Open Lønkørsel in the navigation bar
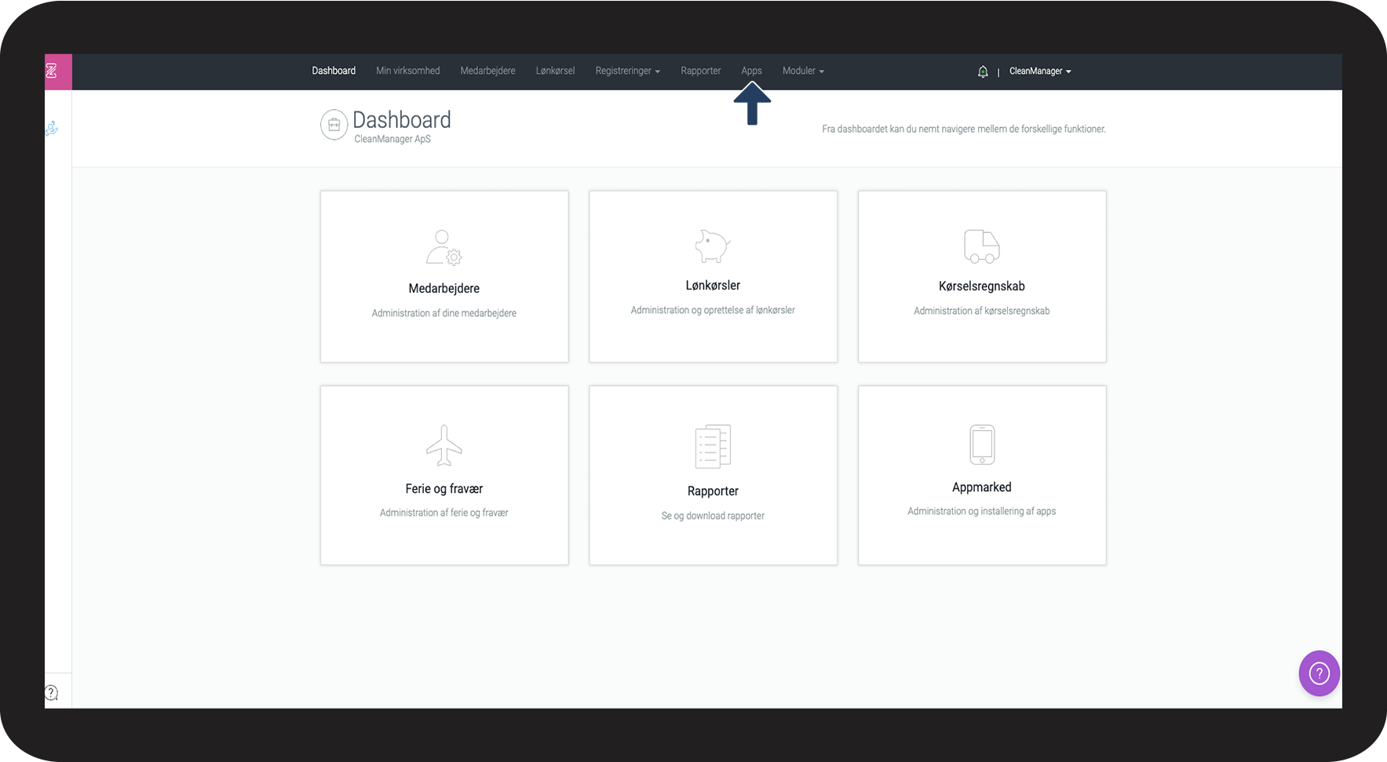This screenshot has height=762, width=1387. click(x=555, y=71)
